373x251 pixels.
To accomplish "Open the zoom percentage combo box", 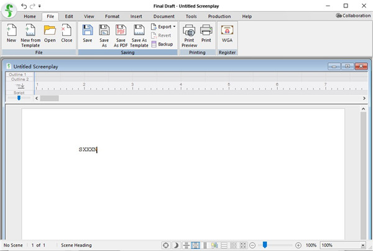I will coord(343,245).
